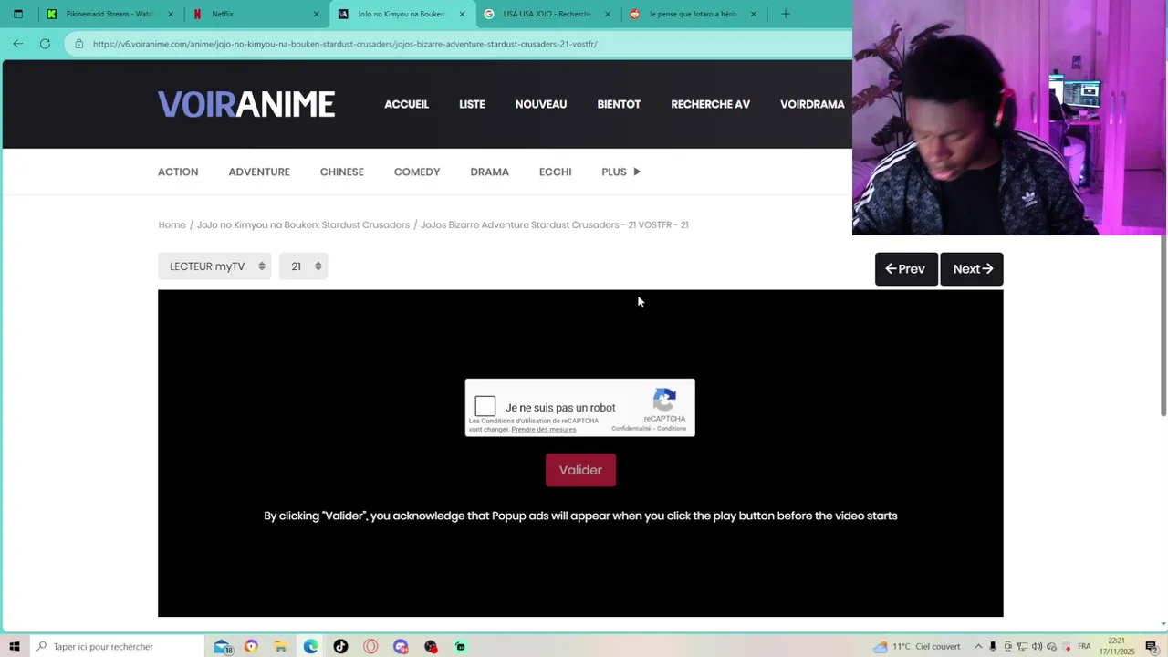Browse the ECCHI genre
This screenshot has width=1168, height=657.
tap(555, 172)
